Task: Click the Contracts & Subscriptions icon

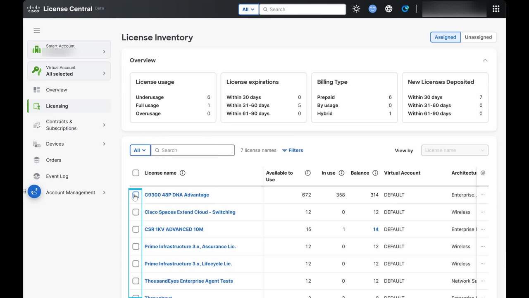Action: coord(37,125)
